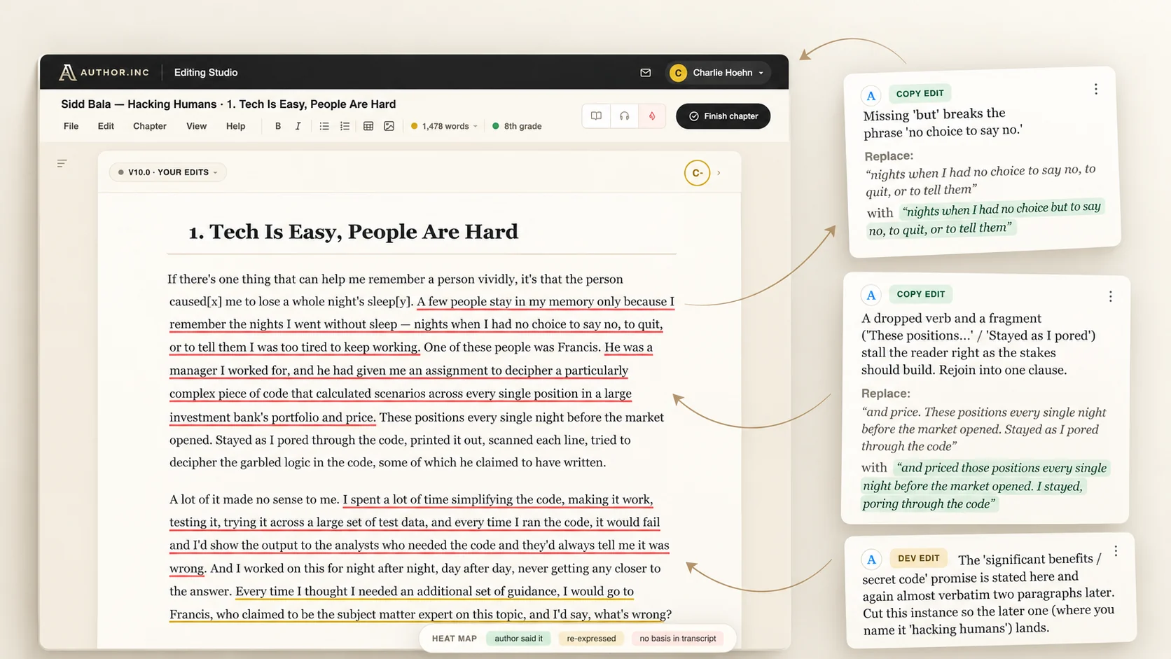Screen dimensions: 1171x659
Task: Toggle italic formatting
Action: (x=298, y=126)
